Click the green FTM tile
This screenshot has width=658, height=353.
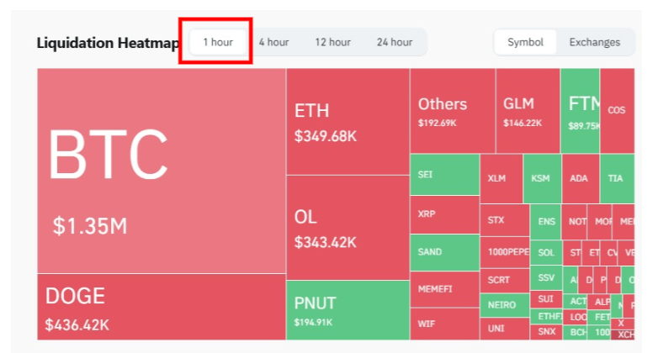coord(580,111)
